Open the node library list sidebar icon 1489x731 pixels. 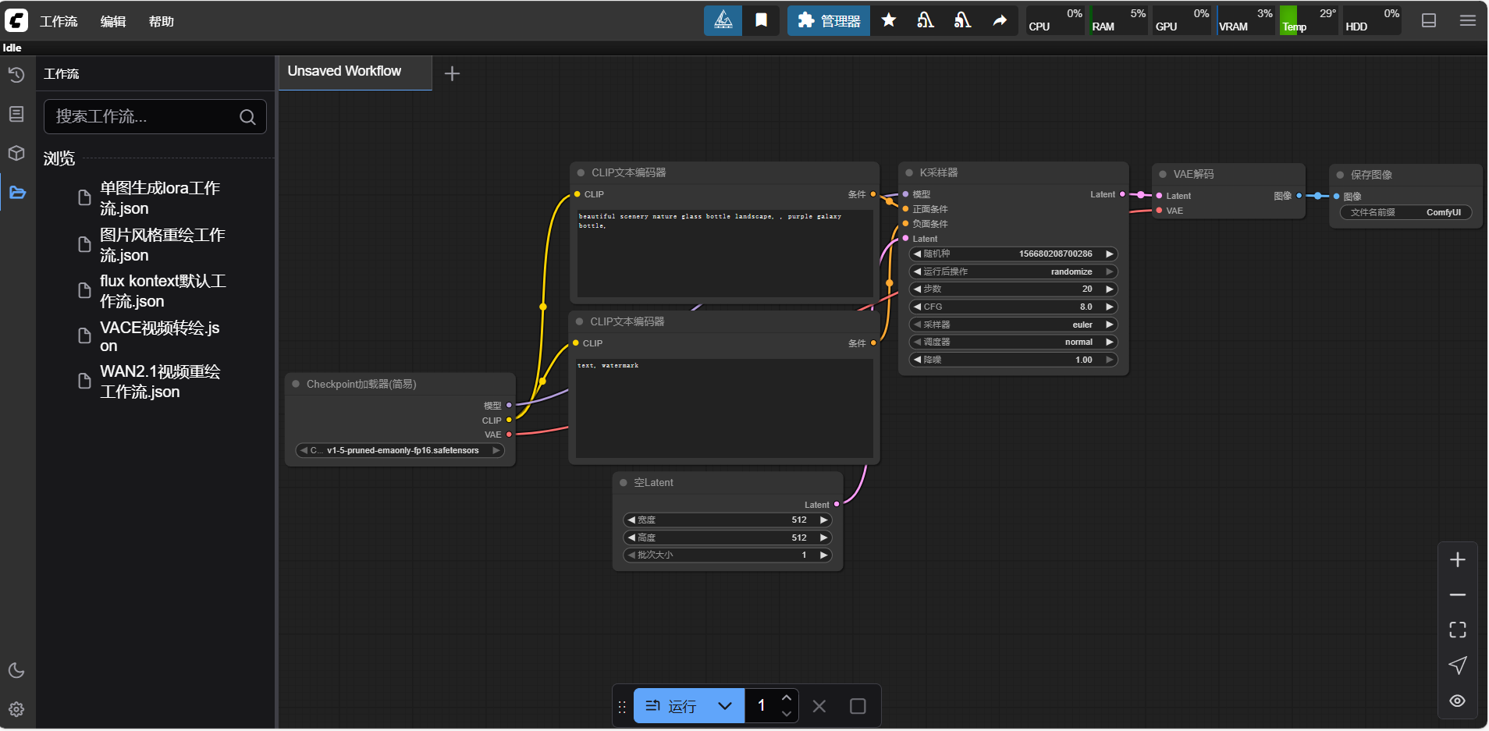click(16, 114)
